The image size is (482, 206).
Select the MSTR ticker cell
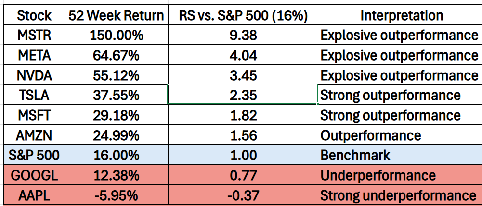(34, 35)
